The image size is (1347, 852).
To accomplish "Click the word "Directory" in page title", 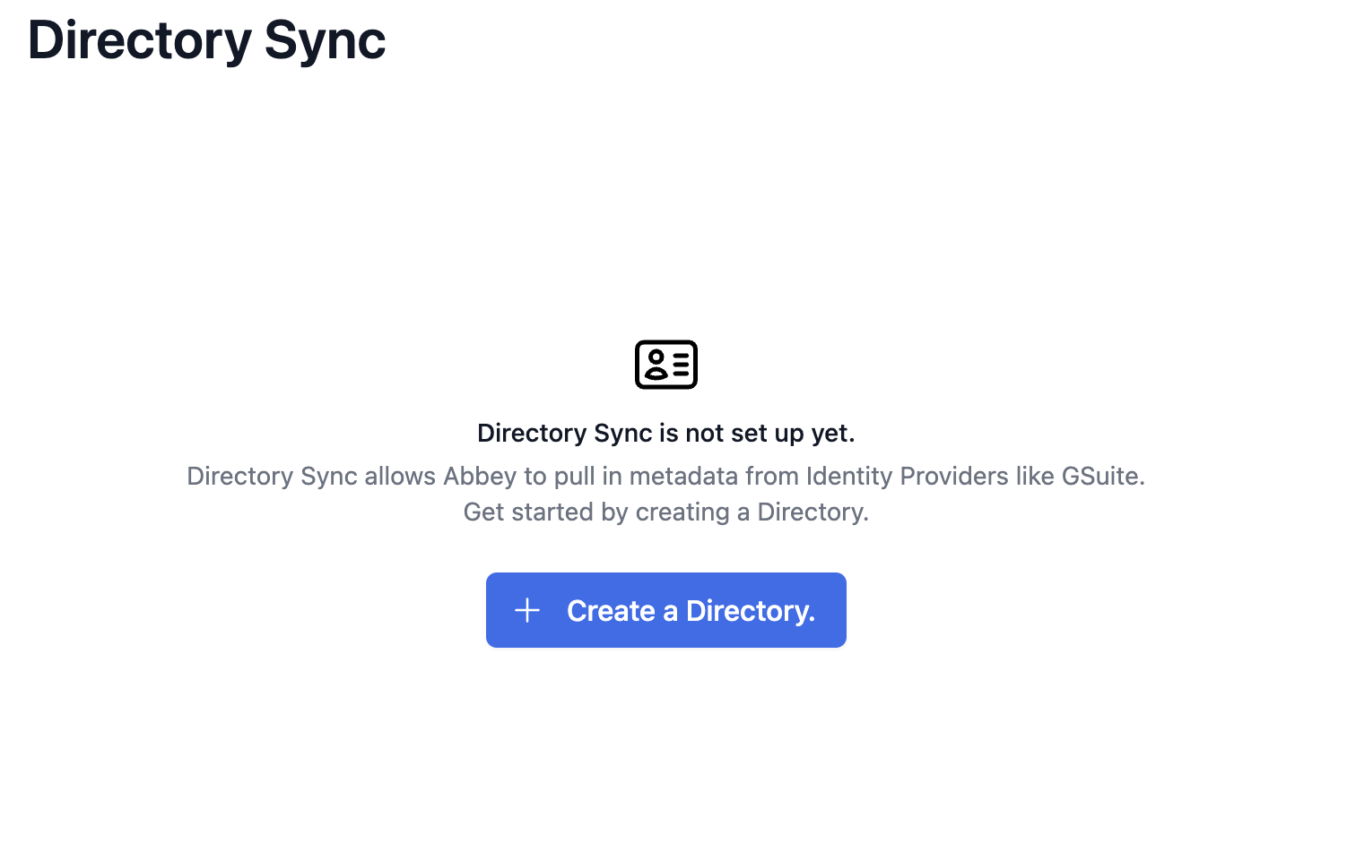I will (x=140, y=40).
